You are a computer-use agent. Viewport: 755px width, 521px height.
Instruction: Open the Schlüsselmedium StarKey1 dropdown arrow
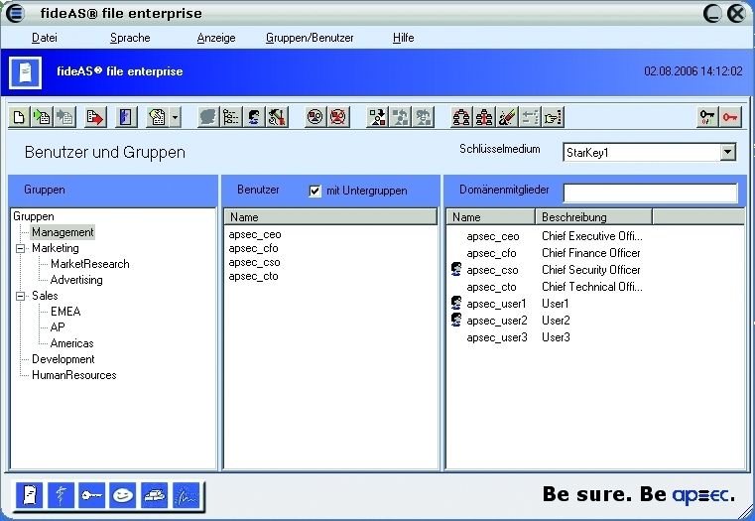pyautogui.click(x=728, y=152)
